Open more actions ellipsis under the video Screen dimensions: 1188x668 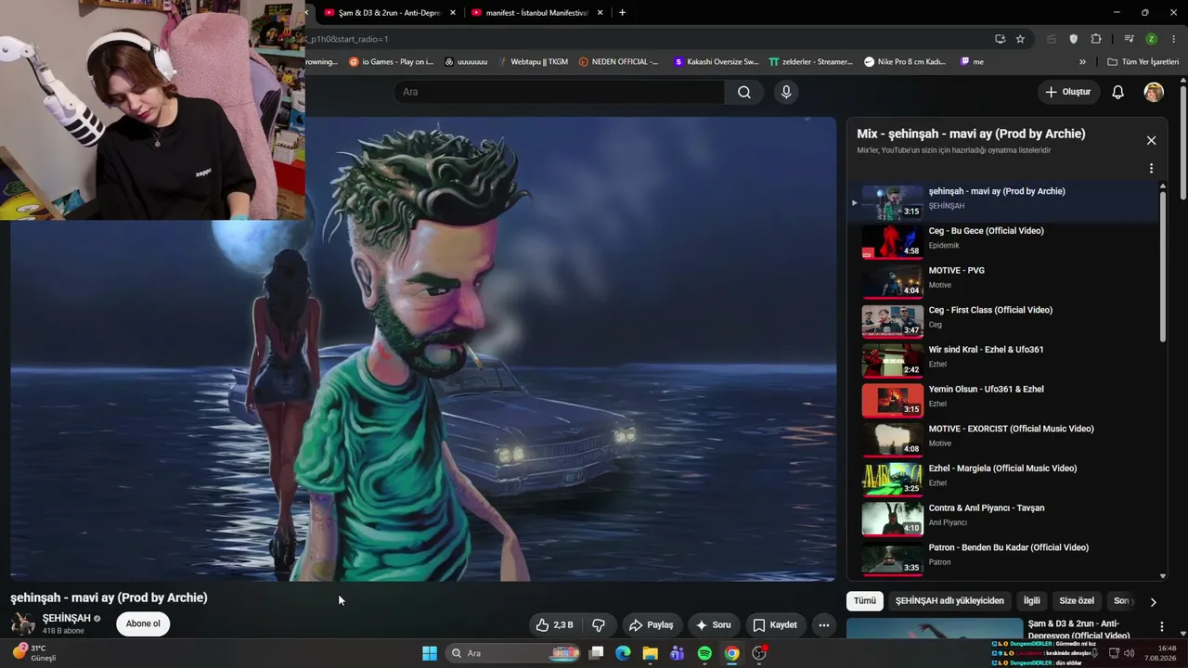pos(823,625)
